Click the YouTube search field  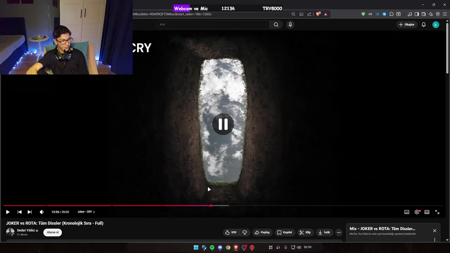click(x=213, y=25)
